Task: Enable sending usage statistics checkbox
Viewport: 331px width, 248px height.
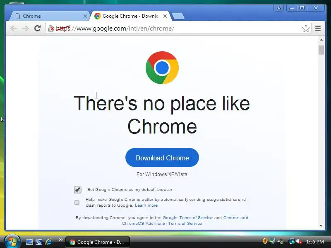Action: (77, 203)
